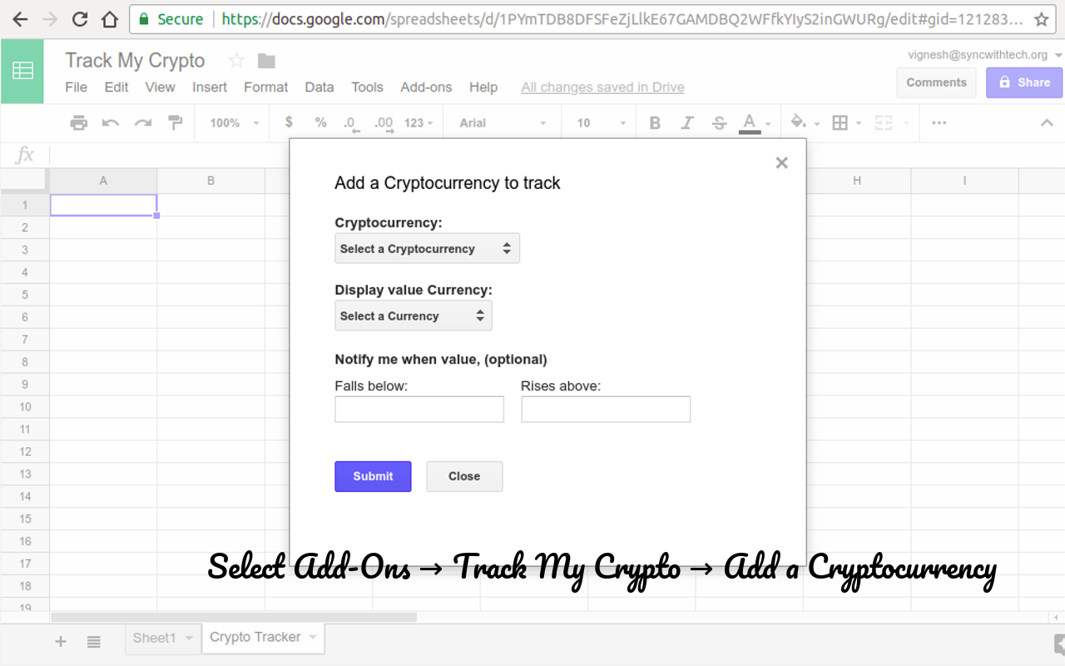The image size is (1065, 666).
Task: Select the paint format tool
Action: [x=175, y=123]
